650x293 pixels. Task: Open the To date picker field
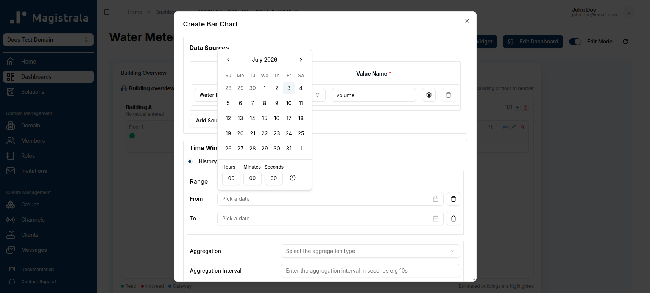[x=330, y=219]
